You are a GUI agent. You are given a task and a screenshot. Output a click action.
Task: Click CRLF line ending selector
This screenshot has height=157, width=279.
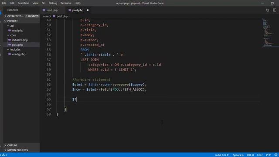click(260, 155)
